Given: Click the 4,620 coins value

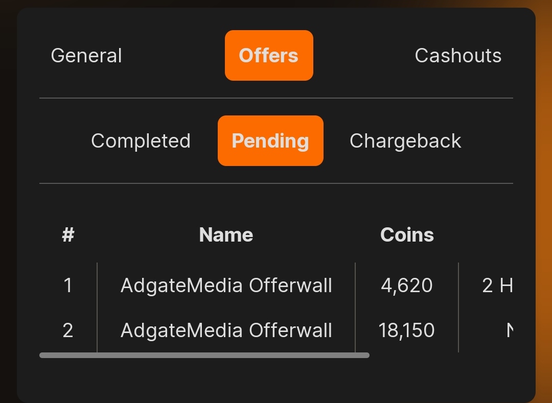Looking at the screenshot, I should tap(407, 285).
